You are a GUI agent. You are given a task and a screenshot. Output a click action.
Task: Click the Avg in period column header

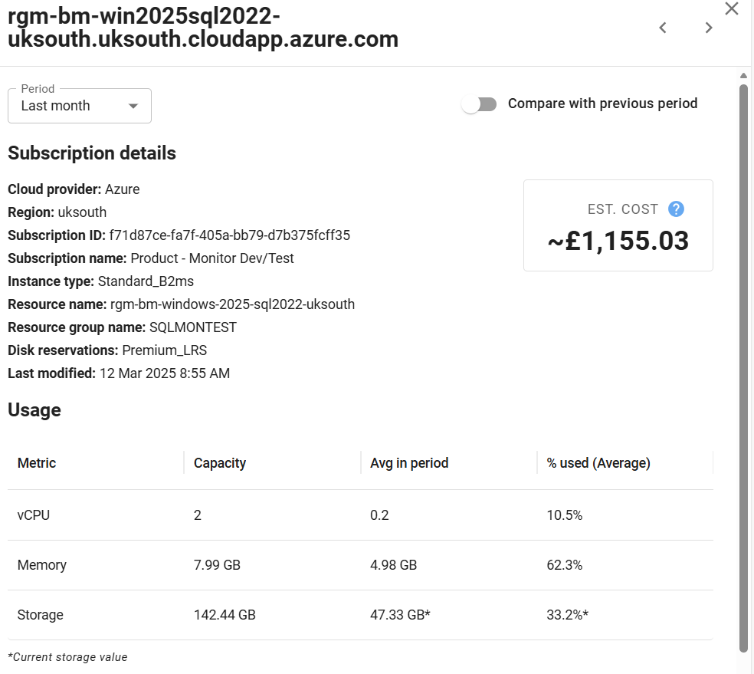[x=409, y=463]
